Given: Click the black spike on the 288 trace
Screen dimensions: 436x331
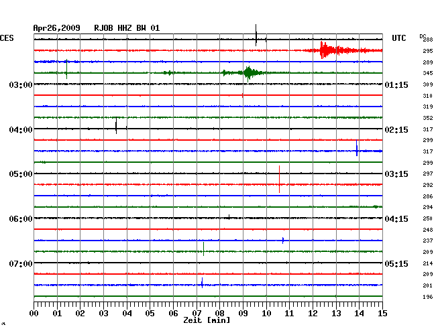Looking at the screenshot, I should 256,35.
